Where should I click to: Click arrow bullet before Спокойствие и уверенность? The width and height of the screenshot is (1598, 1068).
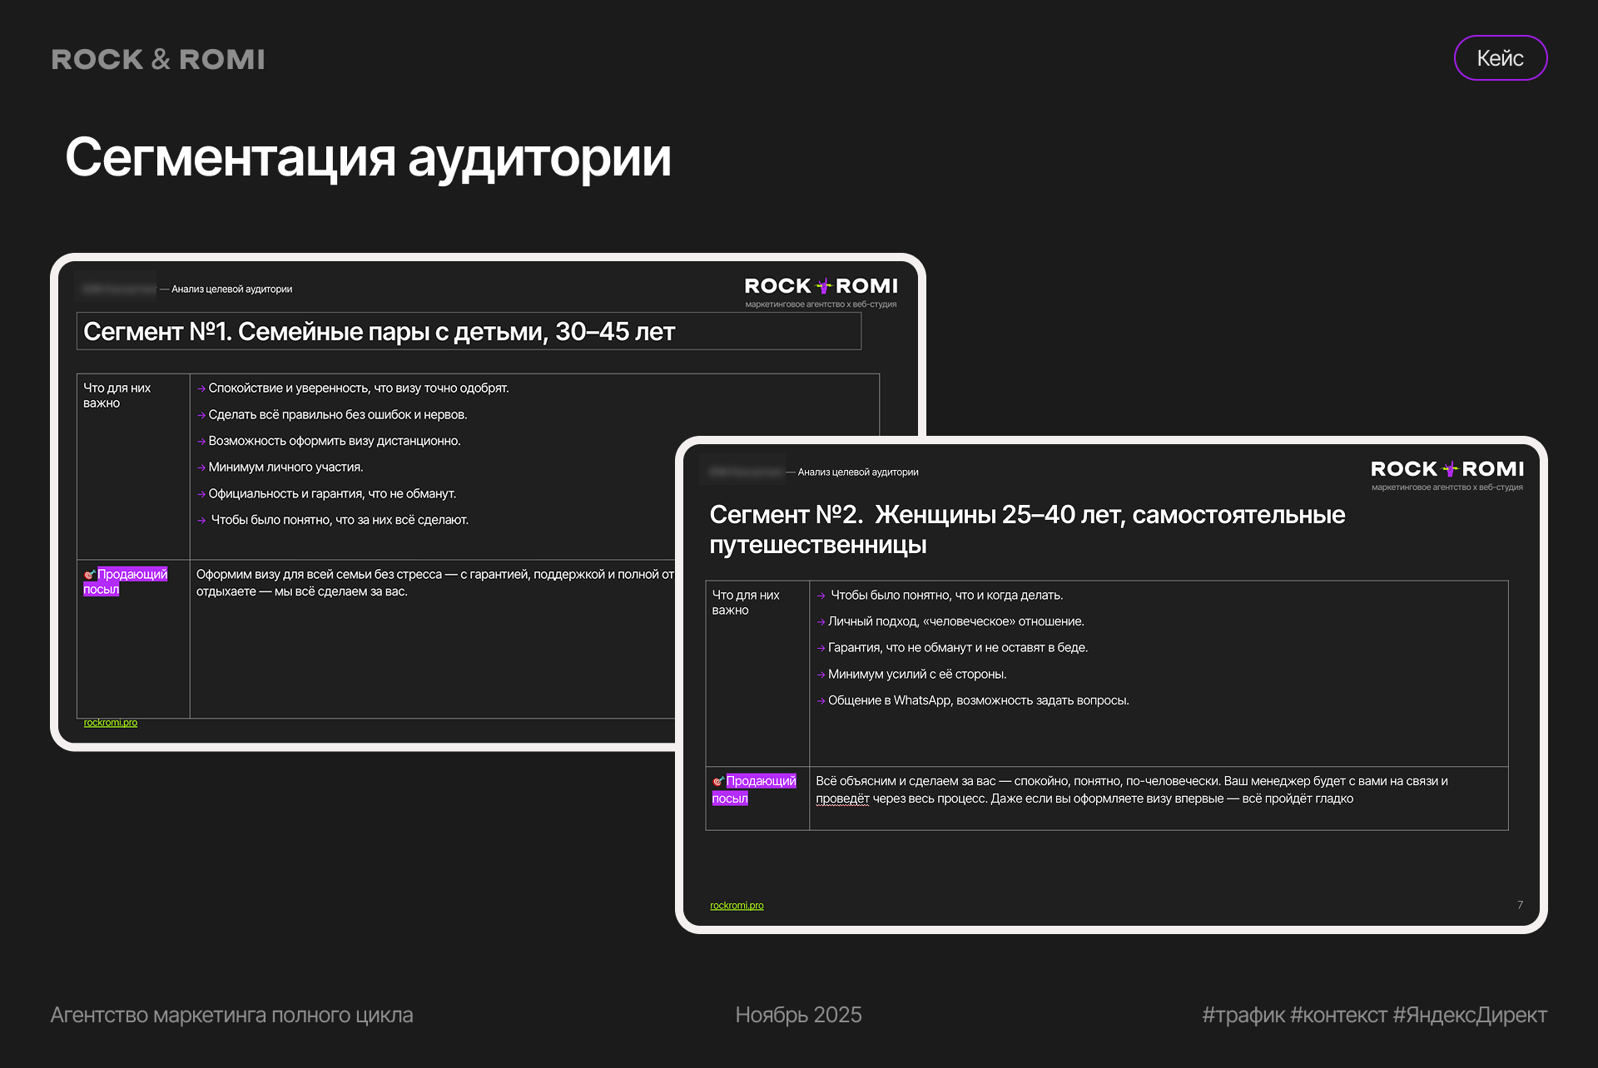click(x=201, y=388)
